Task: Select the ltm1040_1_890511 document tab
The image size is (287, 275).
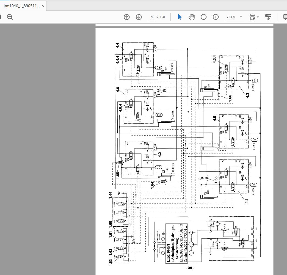Action: pyautogui.click(x=21, y=6)
